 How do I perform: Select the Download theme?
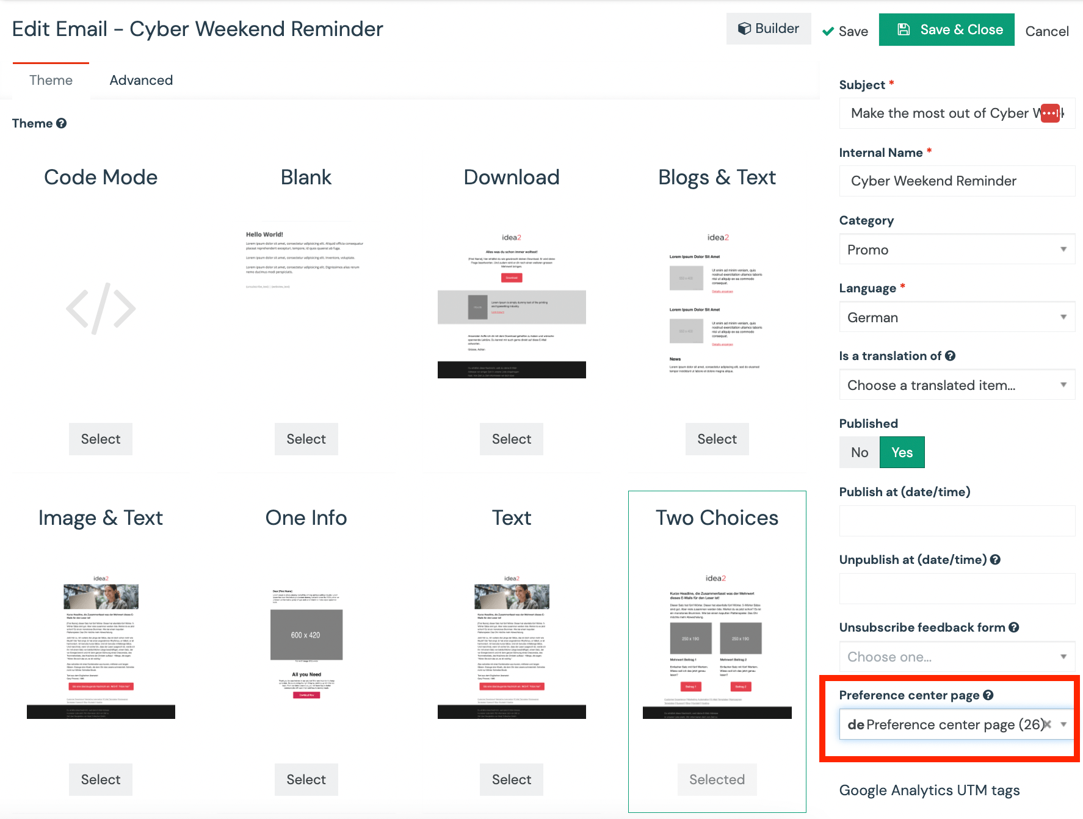pyautogui.click(x=511, y=439)
